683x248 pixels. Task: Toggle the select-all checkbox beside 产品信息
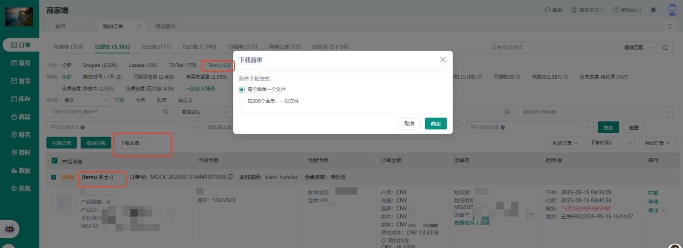click(x=54, y=161)
